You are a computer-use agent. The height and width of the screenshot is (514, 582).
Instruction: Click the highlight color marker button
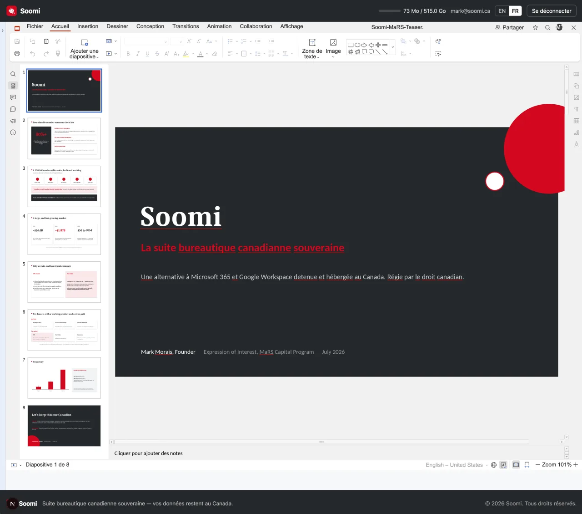186,54
